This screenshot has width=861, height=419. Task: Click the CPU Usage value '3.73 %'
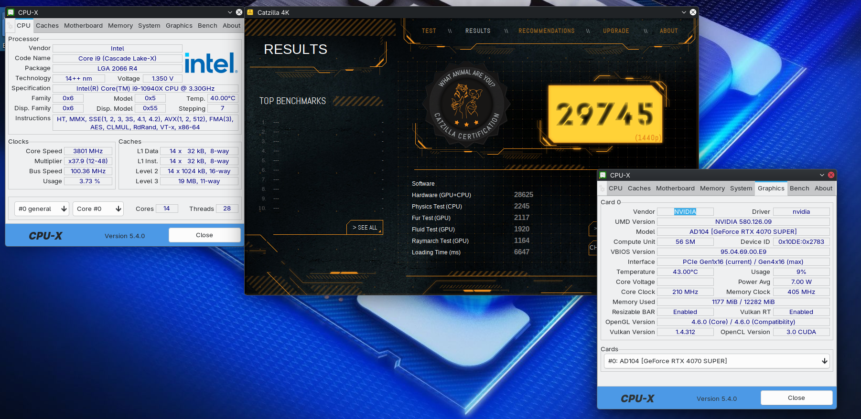click(88, 181)
